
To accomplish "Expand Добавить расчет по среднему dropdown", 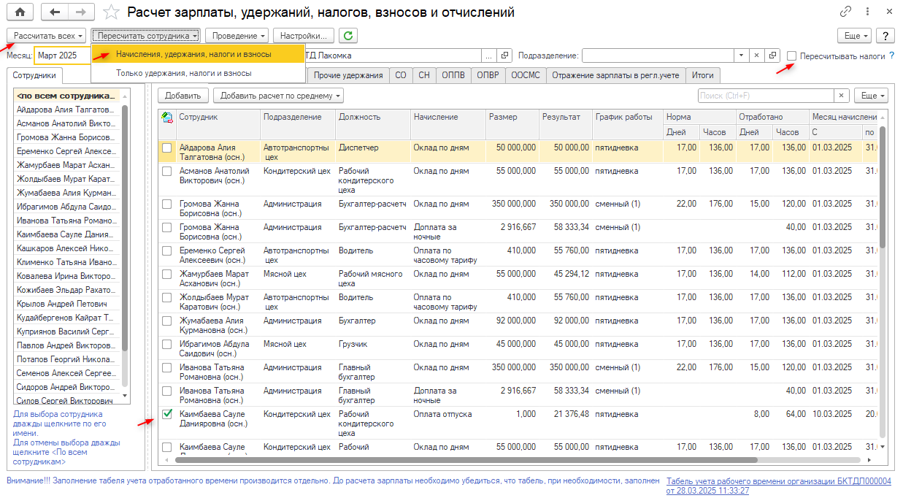I will (x=278, y=96).
